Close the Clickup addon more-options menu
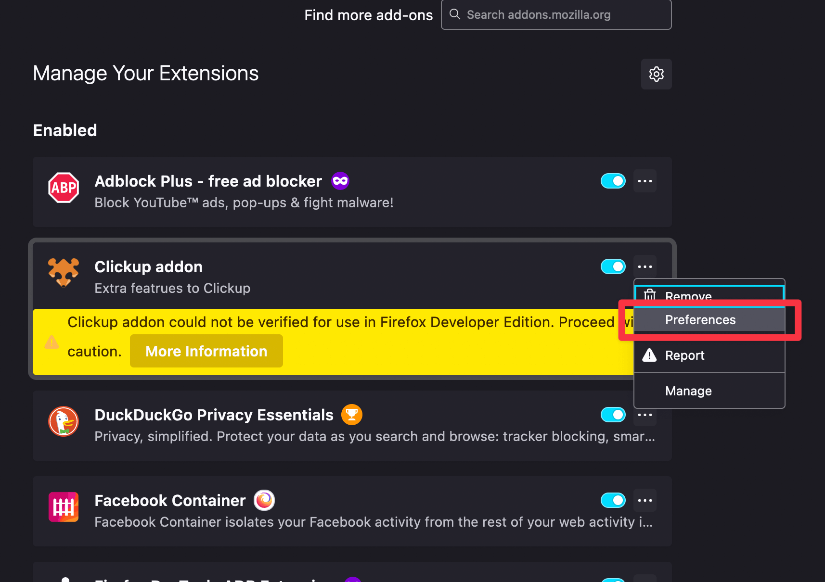The width and height of the screenshot is (825, 582). point(645,266)
